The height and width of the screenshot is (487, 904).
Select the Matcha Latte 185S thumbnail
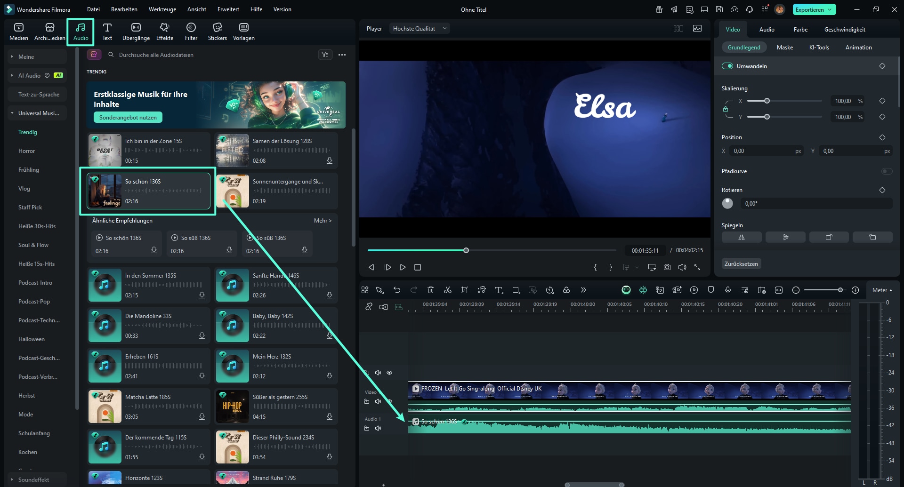pyautogui.click(x=105, y=407)
